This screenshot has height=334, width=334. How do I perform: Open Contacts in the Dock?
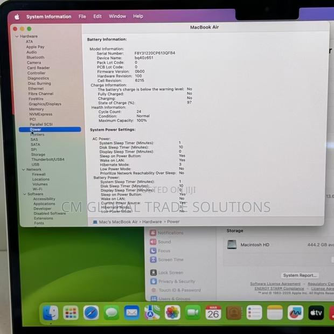tap(234, 312)
